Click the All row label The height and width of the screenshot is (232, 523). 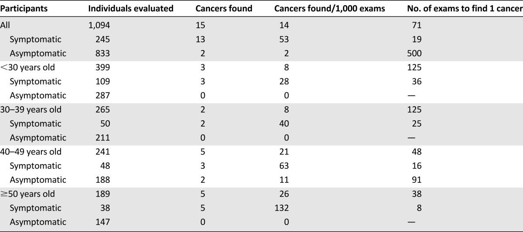click(5, 25)
